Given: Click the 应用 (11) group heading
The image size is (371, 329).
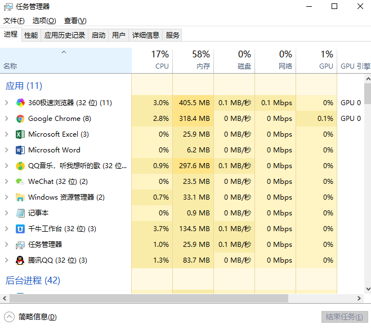Looking at the screenshot, I should coord(24,86).
